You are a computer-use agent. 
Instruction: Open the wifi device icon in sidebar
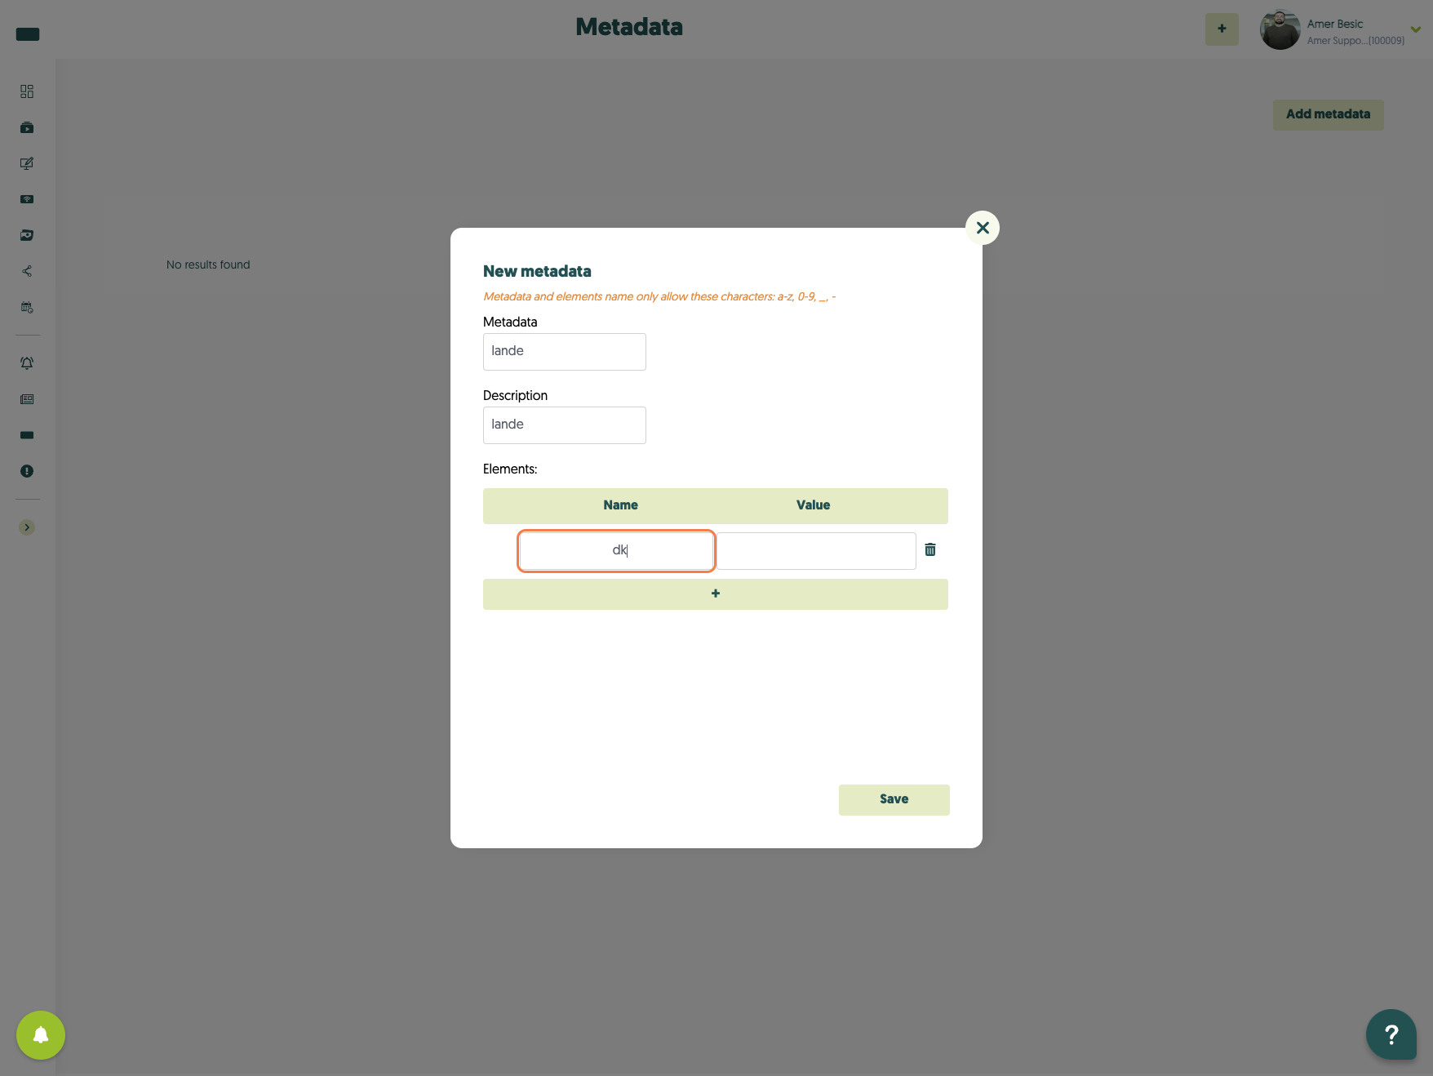pyautogui.click(x=27, y=199)
